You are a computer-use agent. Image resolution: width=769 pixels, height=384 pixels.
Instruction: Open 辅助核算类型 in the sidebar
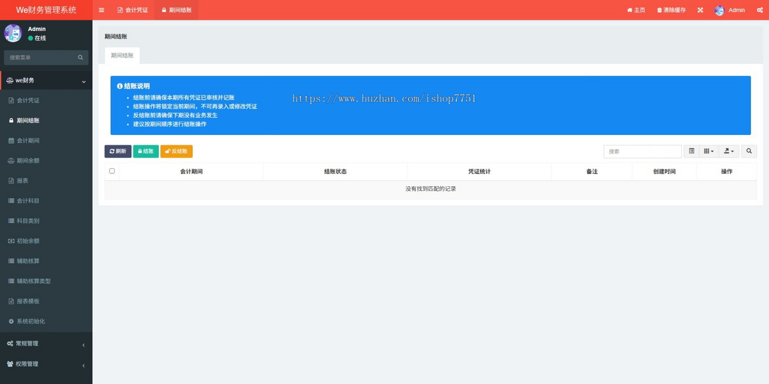(x=46, y=281)
